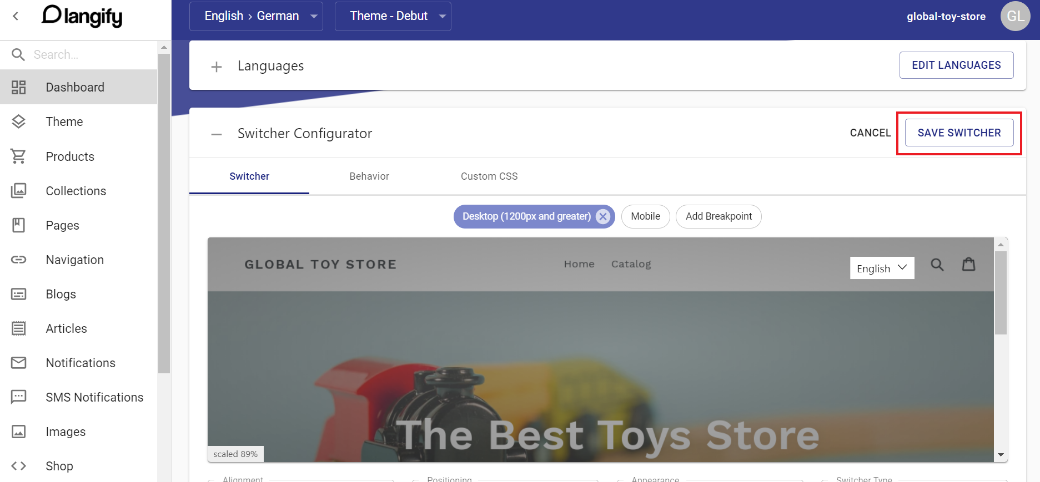Click the preview search magnifier icon
Image resolution: width=1040 pixels, height=482 pixels.
[937, 265]
